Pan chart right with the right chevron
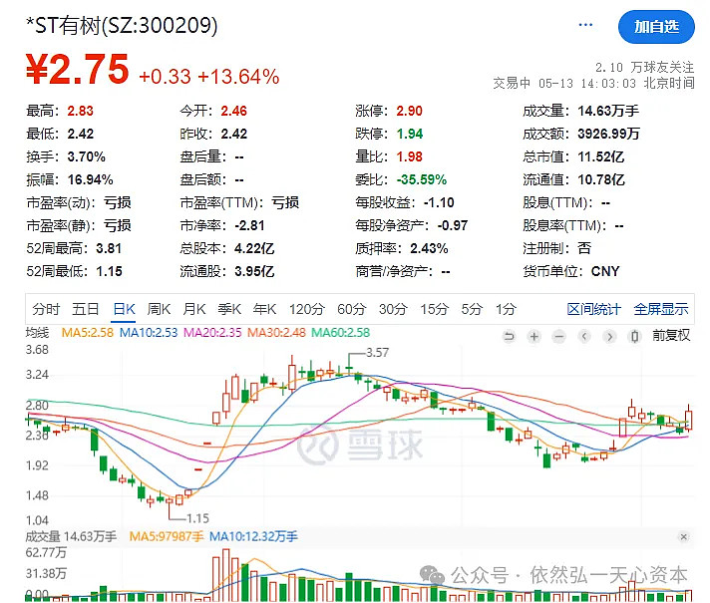 point(610,336)
